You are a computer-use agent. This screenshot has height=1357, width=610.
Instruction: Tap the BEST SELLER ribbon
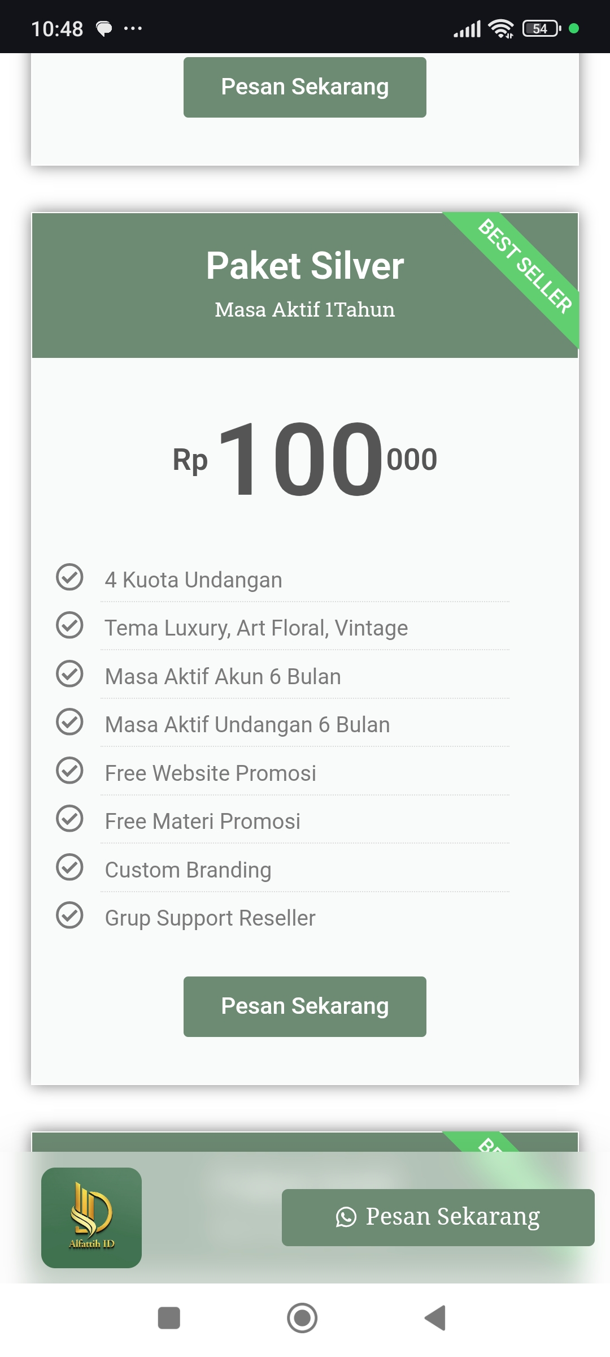(x=525, y=266)
